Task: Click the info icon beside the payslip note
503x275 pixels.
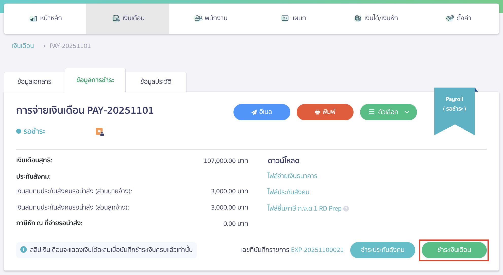Action: tap(24, 250)
